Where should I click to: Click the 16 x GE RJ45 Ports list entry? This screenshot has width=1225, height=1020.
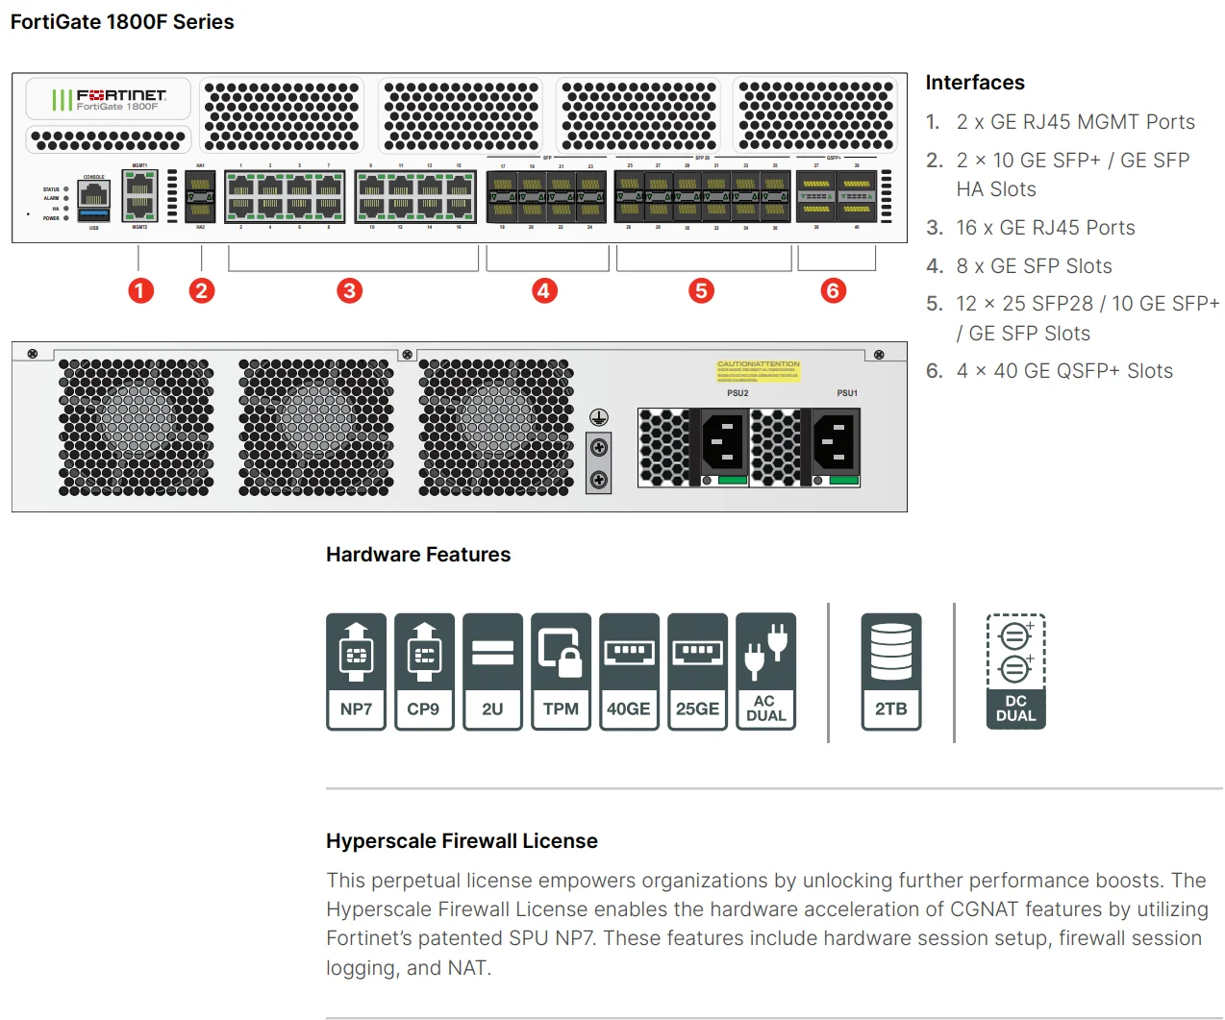coord(1045,228)
